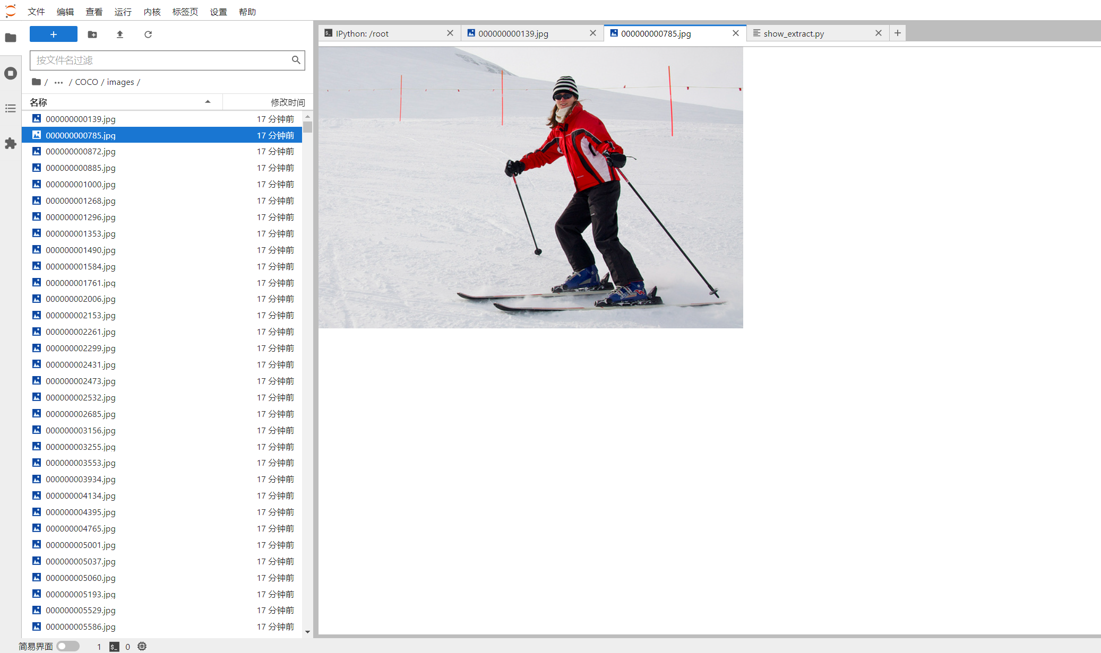This screenshot has height=653, width=1101.
Task: Create a new folder with the toolbar icon
Action: [92, 34]
